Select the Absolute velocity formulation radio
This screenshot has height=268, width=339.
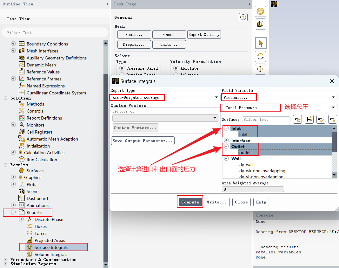[176, 68]
